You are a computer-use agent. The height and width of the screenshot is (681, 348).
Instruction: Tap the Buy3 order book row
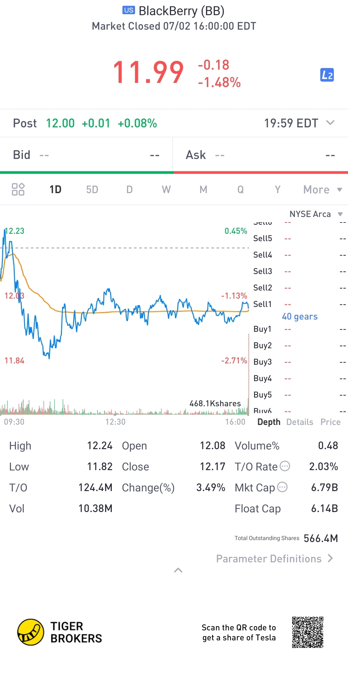(299, 362)
